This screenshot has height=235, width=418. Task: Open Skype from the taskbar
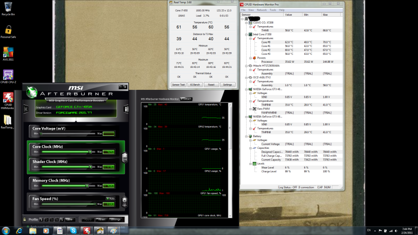coord(73,230)
